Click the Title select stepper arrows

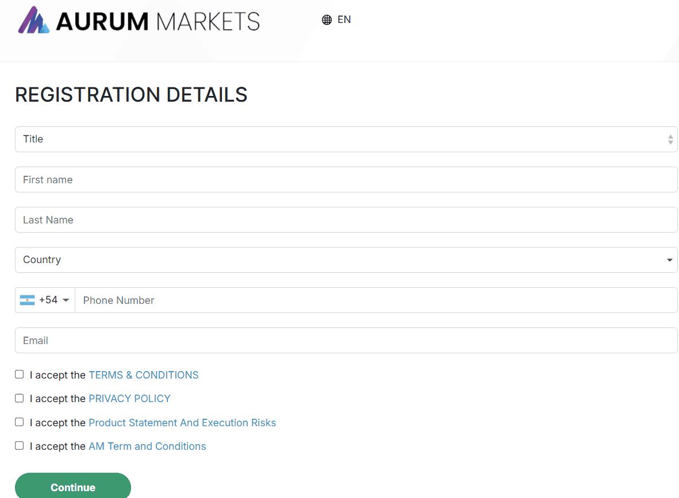670,139
